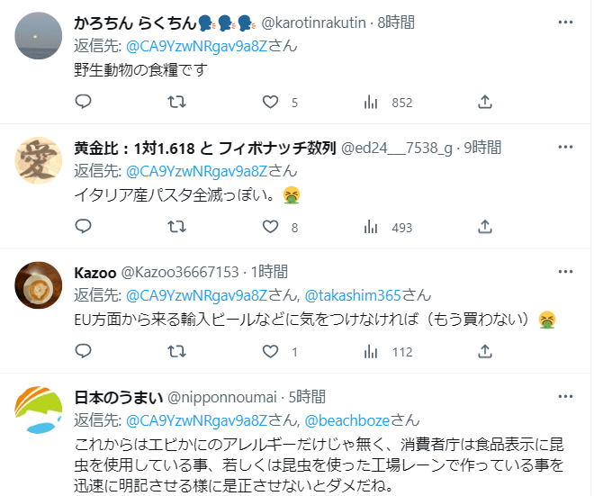
Task: Reply to the かろちん らくちん tweet
Action: pyautogui.click(x=83, y=102)
